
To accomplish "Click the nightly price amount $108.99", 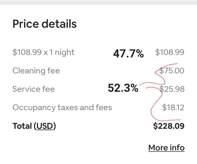I will pos(170,52).
